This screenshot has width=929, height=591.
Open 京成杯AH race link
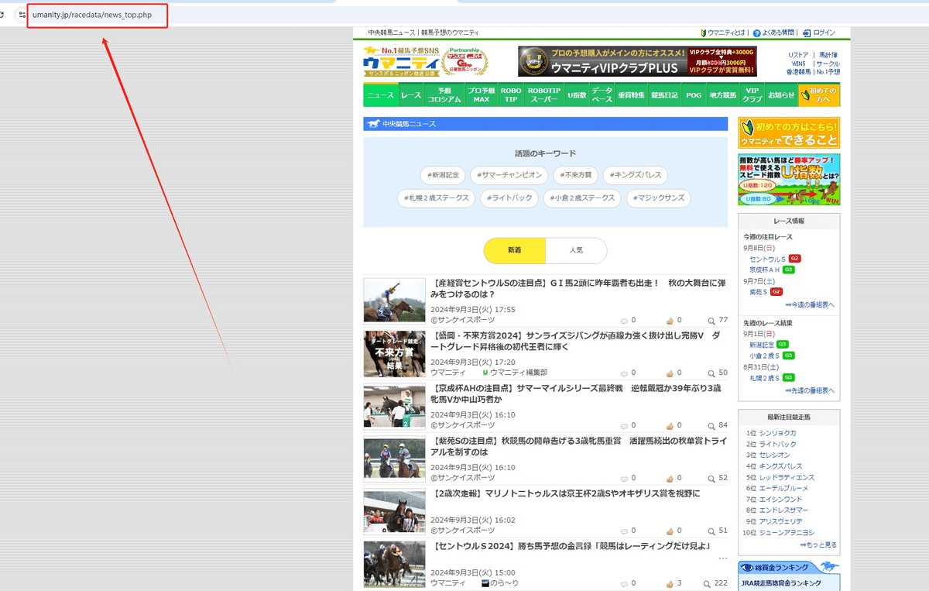point(765,270)
